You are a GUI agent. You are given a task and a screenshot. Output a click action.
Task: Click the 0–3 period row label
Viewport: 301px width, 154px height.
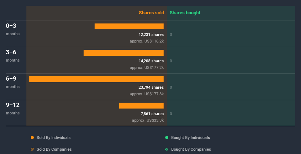[11, 26]
